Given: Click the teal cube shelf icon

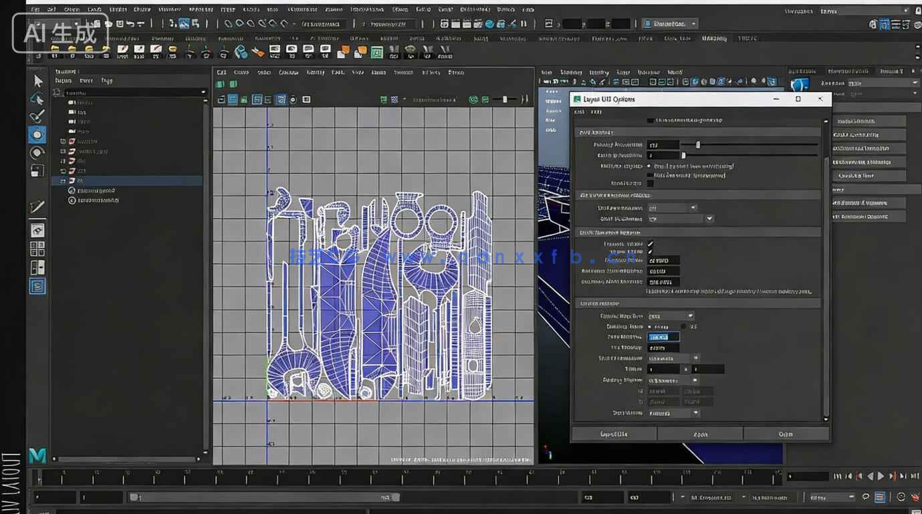Looking at the screenshot, I should point(241,52).
